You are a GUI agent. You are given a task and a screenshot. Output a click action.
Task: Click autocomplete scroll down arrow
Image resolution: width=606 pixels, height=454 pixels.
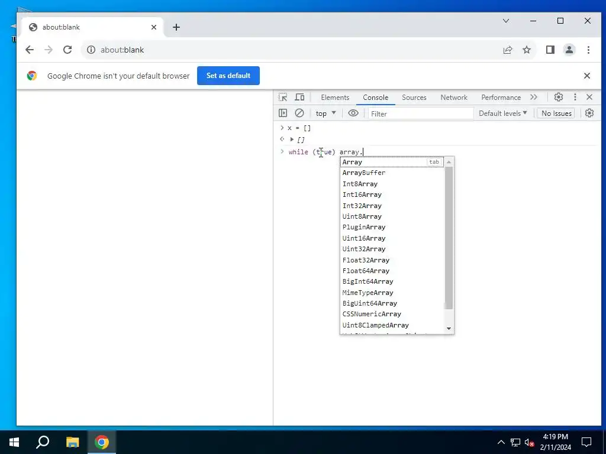[x=449, y=329]
